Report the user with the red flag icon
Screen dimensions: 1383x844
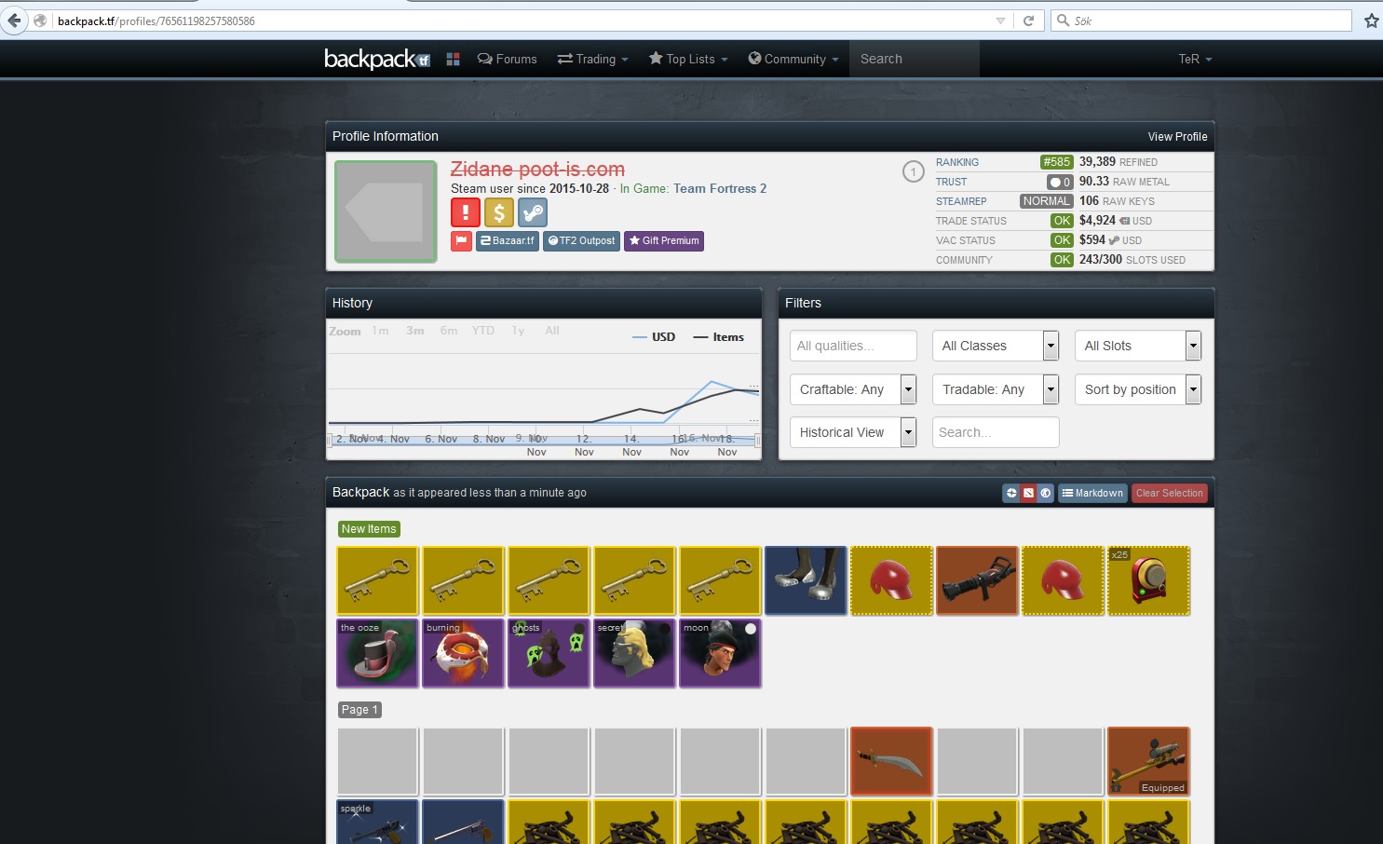[461, 241]
